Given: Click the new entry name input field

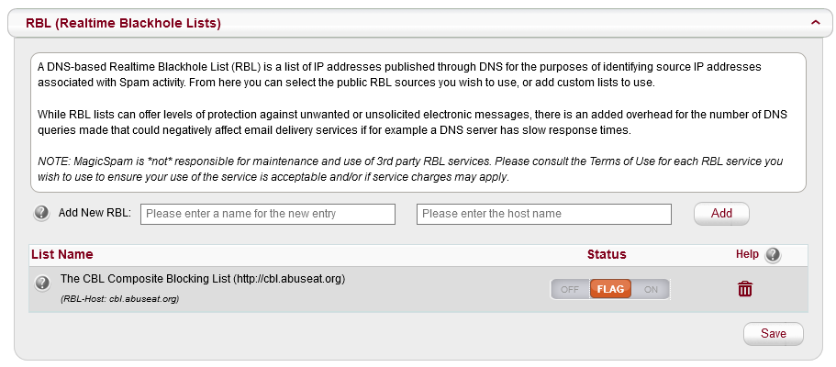Looking at the screenshot, I should point(268,214).
